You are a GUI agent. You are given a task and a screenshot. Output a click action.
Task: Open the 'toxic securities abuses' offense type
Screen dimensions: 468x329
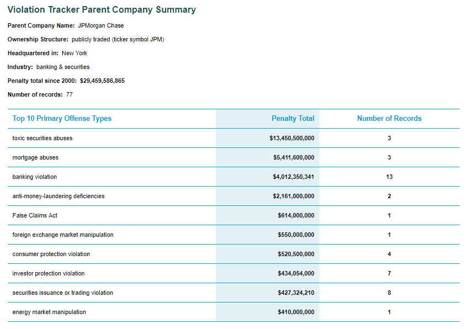(x=42, y=138)
